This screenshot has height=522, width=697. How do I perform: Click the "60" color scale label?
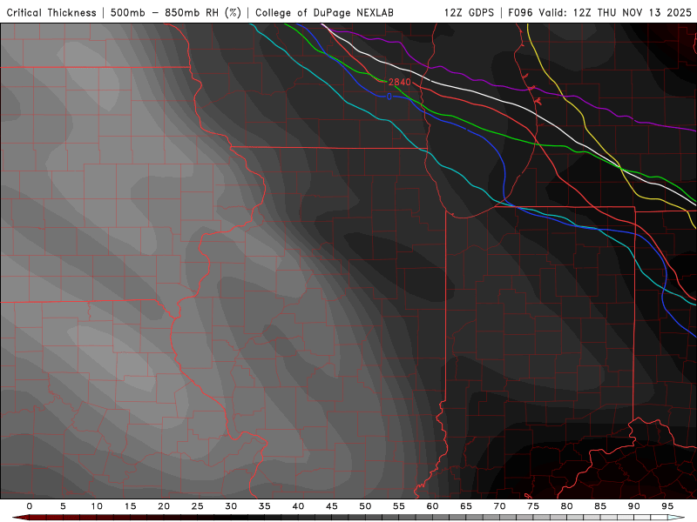pyautogui.click(x=432, y=506)
